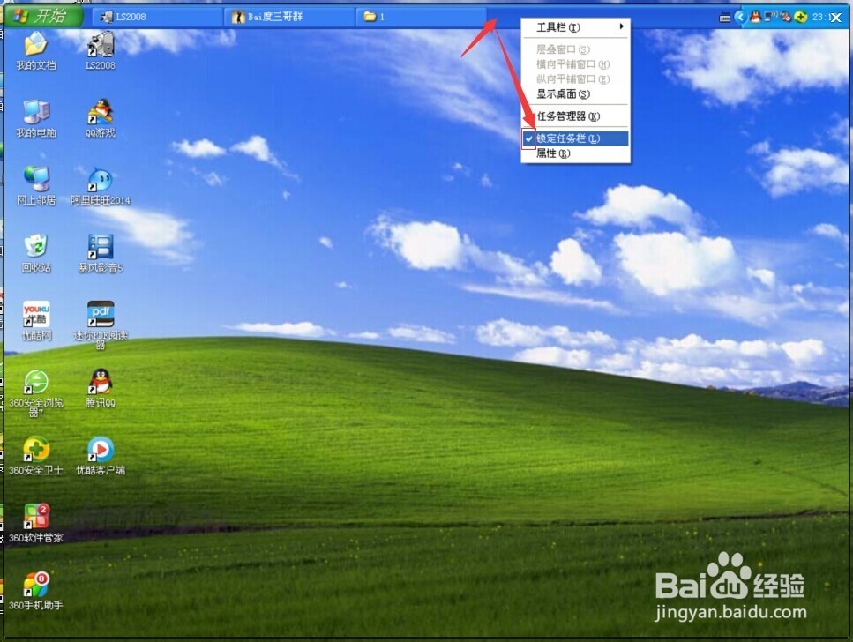Open the 我的文档 desktop icon
Image resolution: width=853 pixels, height=642 pixels.
36,51
